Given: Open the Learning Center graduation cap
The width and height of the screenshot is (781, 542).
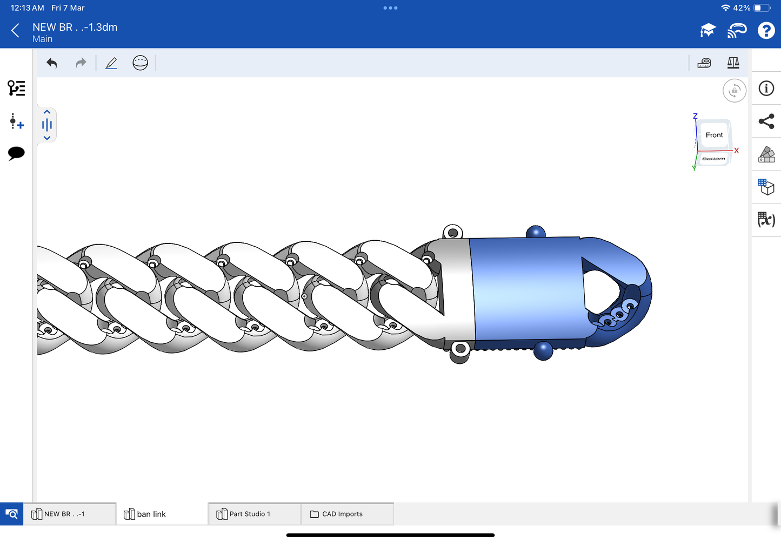Looking at the screenshot, I should 707,31.
